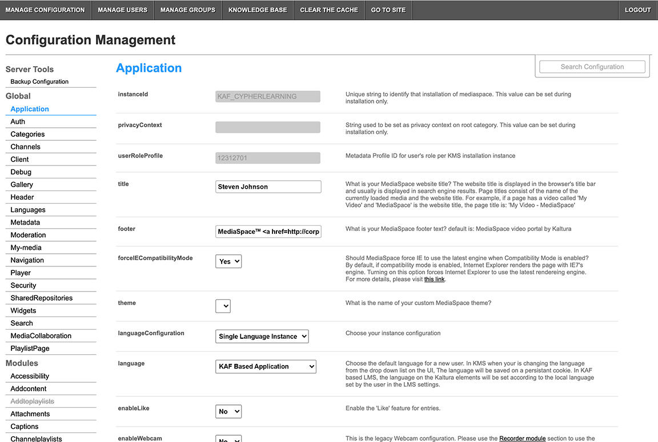Click the disabled instanceId field
This screenshot has height=442, width=658.
268,96
